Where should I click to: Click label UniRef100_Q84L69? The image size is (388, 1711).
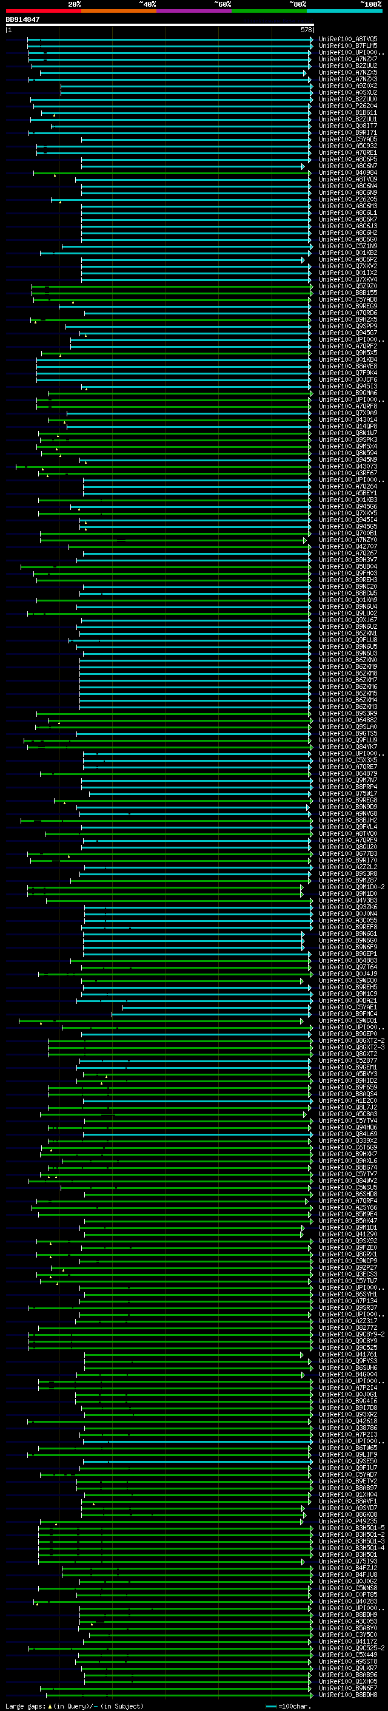[x=348, y=1134]
